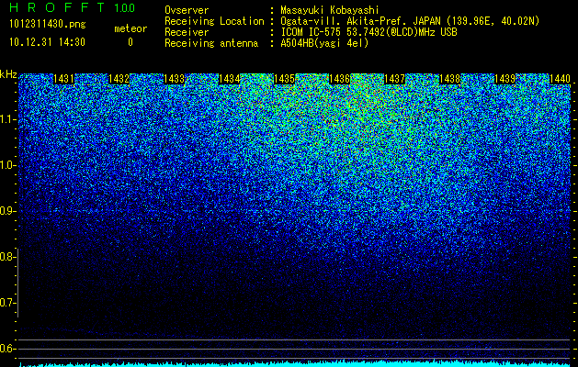
Task: Click the 0.7 frequency axis label
Action: pos(7,303)
